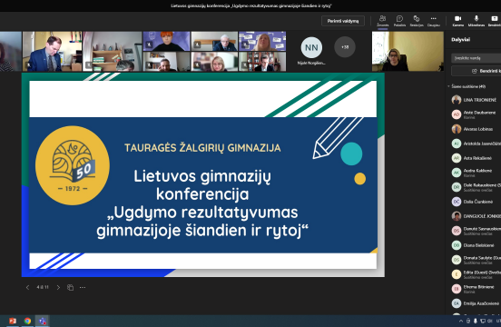
Task: Click the Dalyviai panel heading
Action: tap(460, 40)
